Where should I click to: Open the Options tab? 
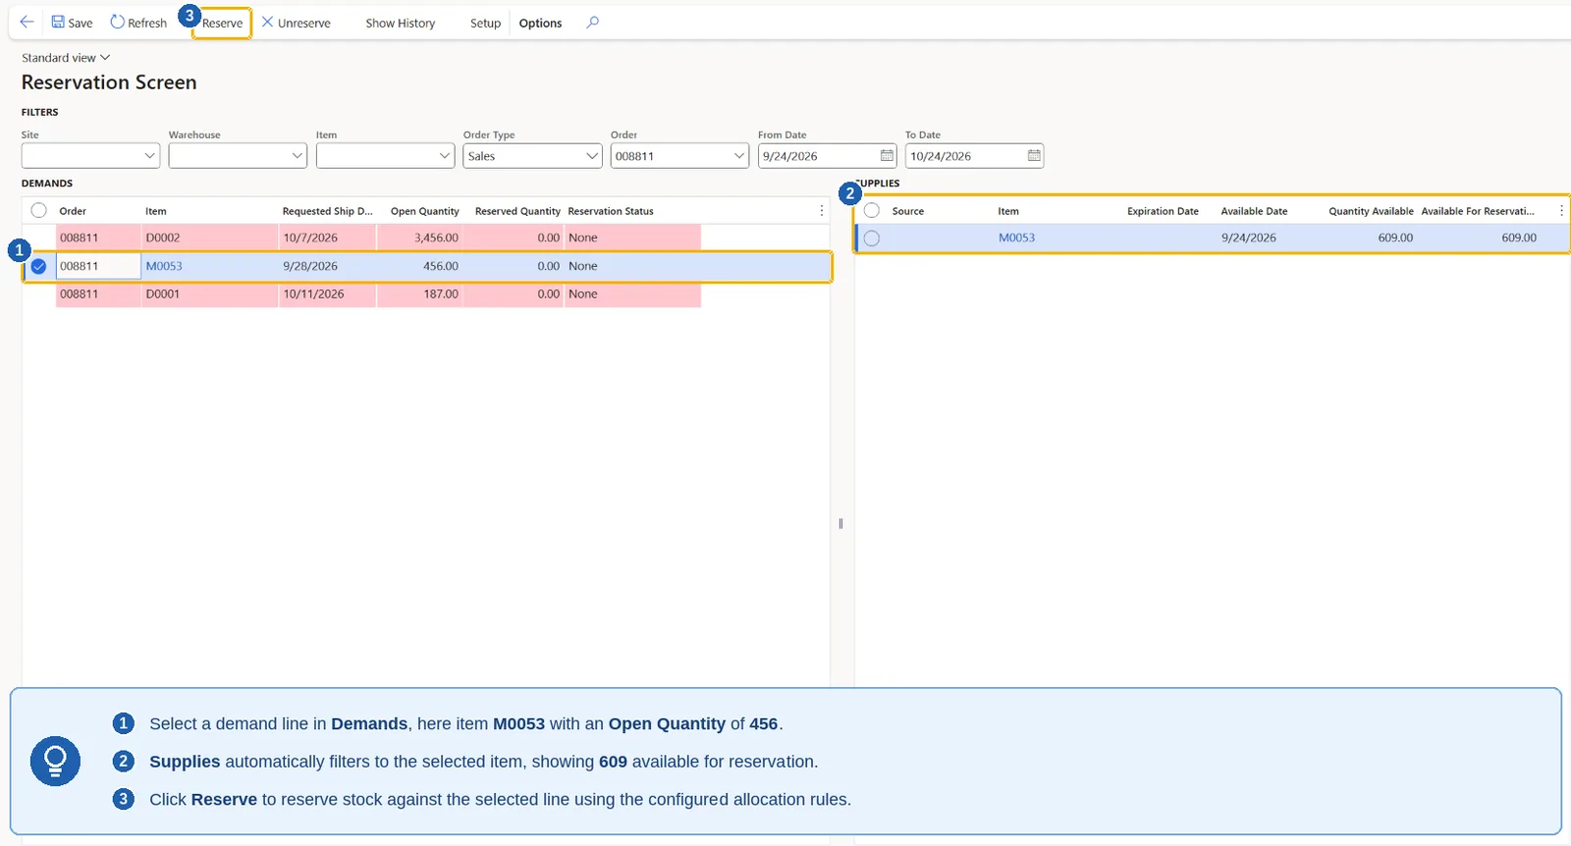pos(540,23)
